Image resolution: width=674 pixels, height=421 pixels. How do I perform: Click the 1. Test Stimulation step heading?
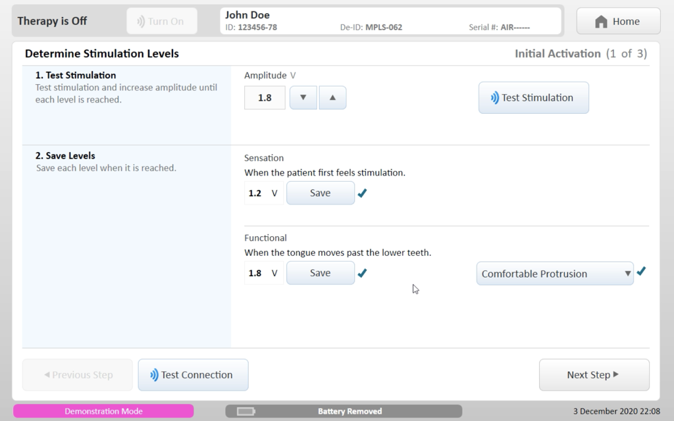(x=76, y=75)
